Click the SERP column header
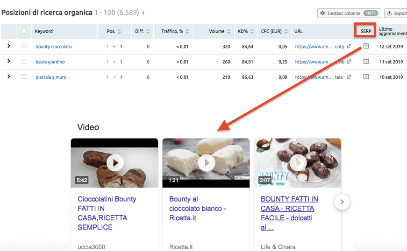407x251 pixels. (x=366, y=31)
